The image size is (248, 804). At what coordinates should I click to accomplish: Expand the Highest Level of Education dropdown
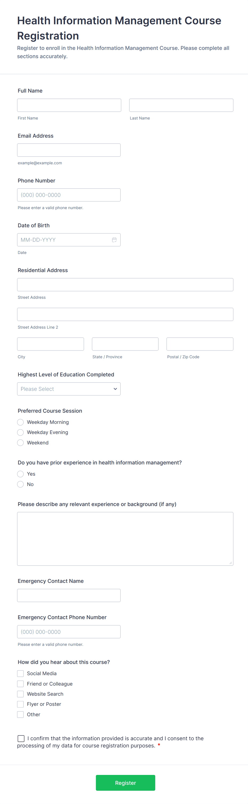69,389
